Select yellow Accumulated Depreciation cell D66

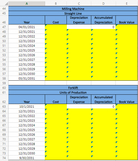[x=103, y=121]
